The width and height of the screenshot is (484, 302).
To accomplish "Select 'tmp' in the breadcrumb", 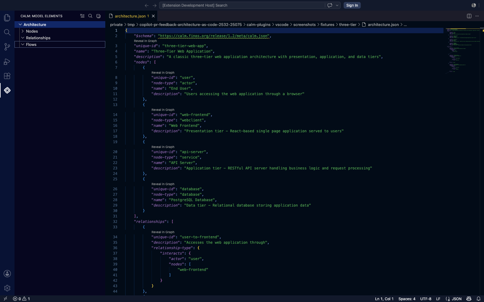I will pos(131,25).
